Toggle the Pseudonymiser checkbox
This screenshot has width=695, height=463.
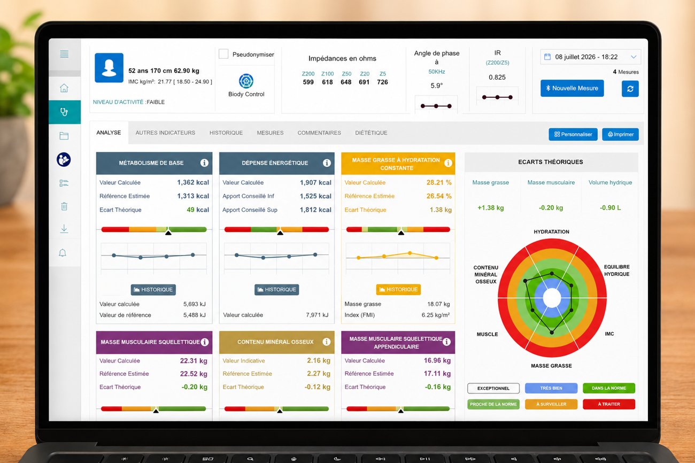[x=223, y=54]
